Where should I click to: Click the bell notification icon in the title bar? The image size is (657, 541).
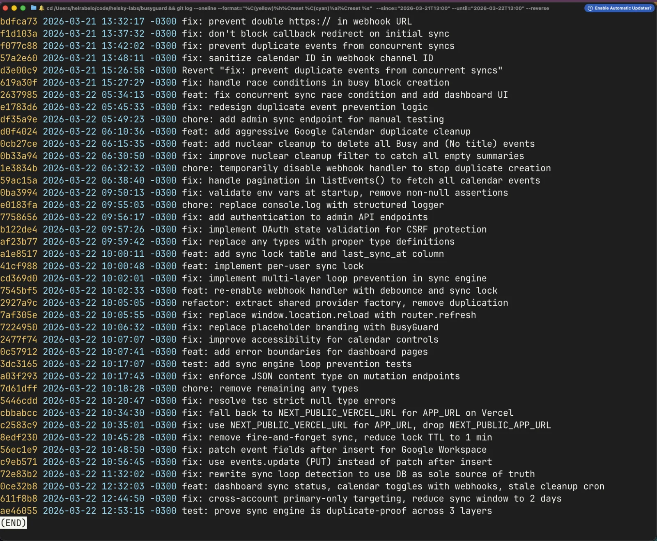(x=41, y=8)
